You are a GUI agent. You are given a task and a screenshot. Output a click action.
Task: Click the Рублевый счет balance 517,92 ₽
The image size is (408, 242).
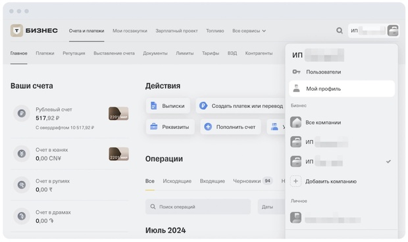pyautogui.click(x=47, y=118)
